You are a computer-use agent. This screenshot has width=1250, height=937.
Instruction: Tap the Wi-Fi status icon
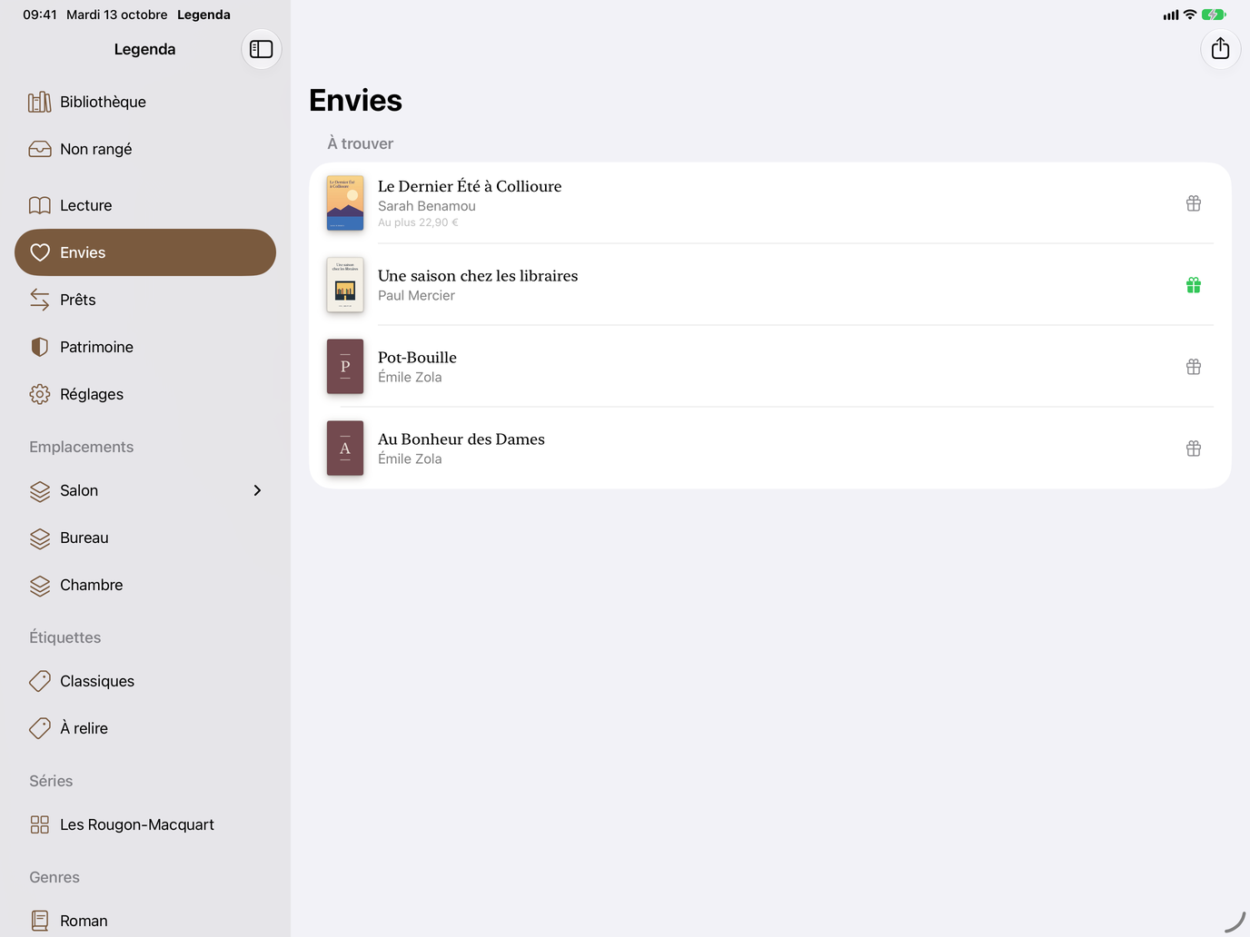(x=1190, y=15)
